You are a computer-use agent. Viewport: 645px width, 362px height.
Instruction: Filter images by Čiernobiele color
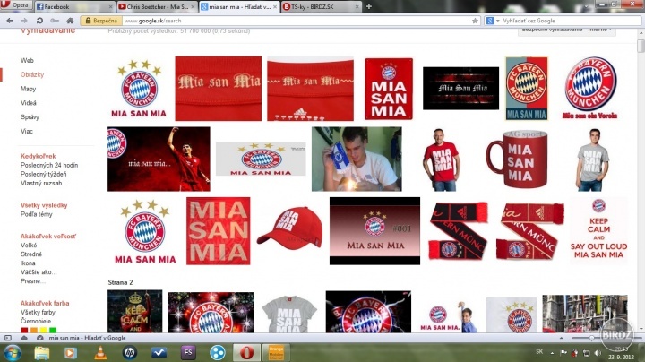pos(36,322)
